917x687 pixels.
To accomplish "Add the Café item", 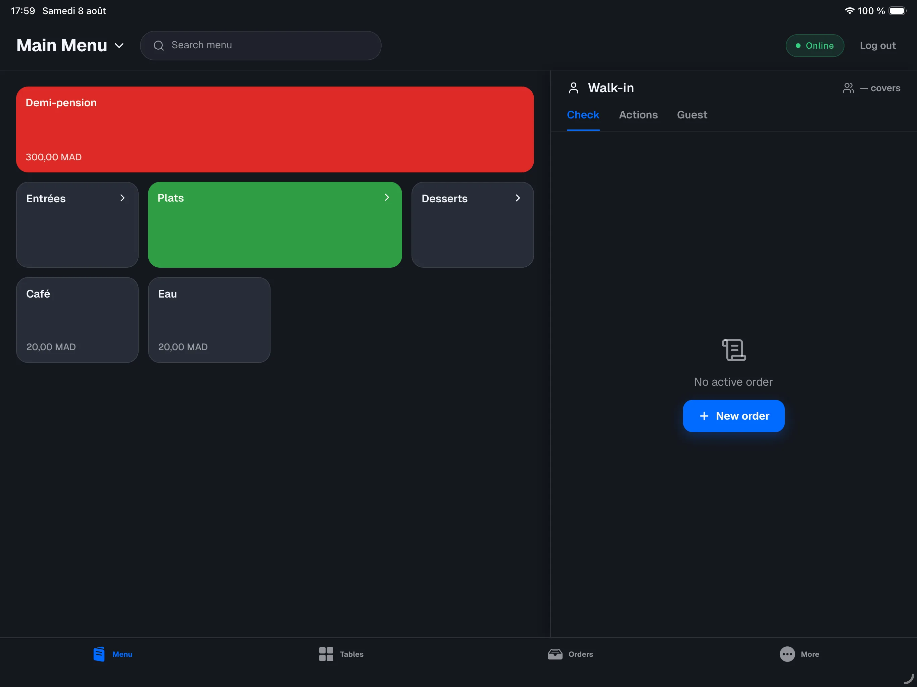I will (x=77, y=320).
